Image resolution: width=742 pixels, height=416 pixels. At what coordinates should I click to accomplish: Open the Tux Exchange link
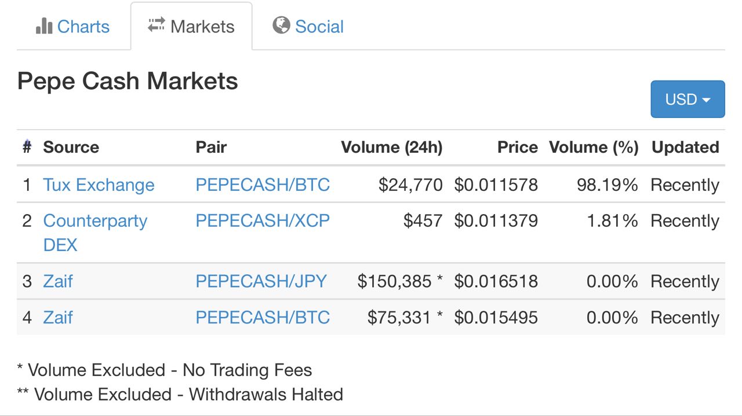99,185
